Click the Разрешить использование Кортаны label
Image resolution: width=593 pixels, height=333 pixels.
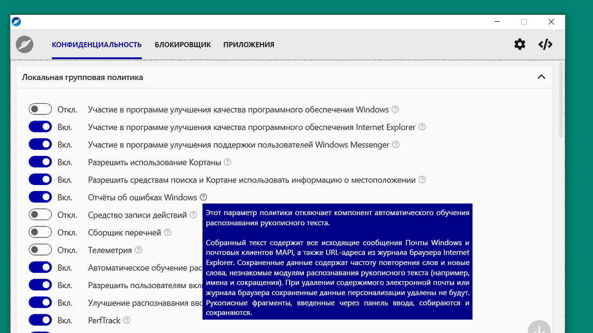[x=154, y=162]
